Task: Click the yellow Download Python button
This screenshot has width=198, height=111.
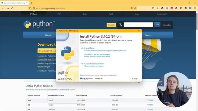Action: click(x=47, y=51)
